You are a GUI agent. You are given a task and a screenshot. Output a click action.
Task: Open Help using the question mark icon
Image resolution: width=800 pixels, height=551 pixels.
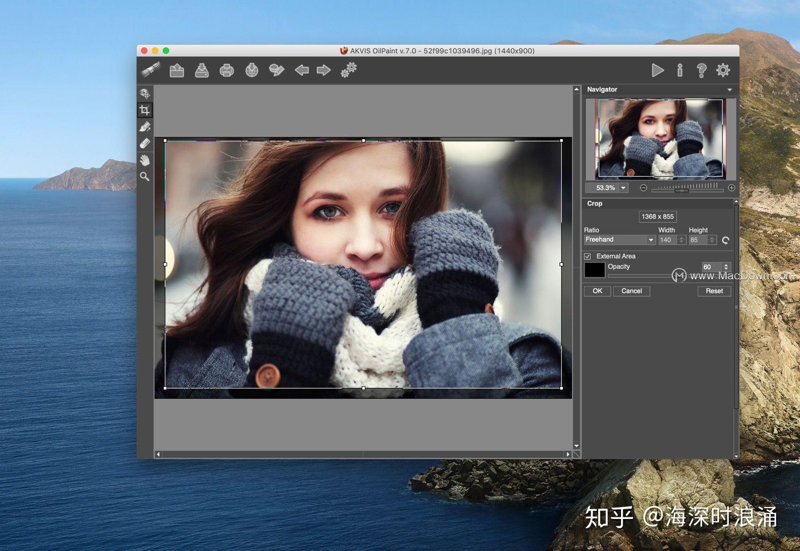click(701, 70)
